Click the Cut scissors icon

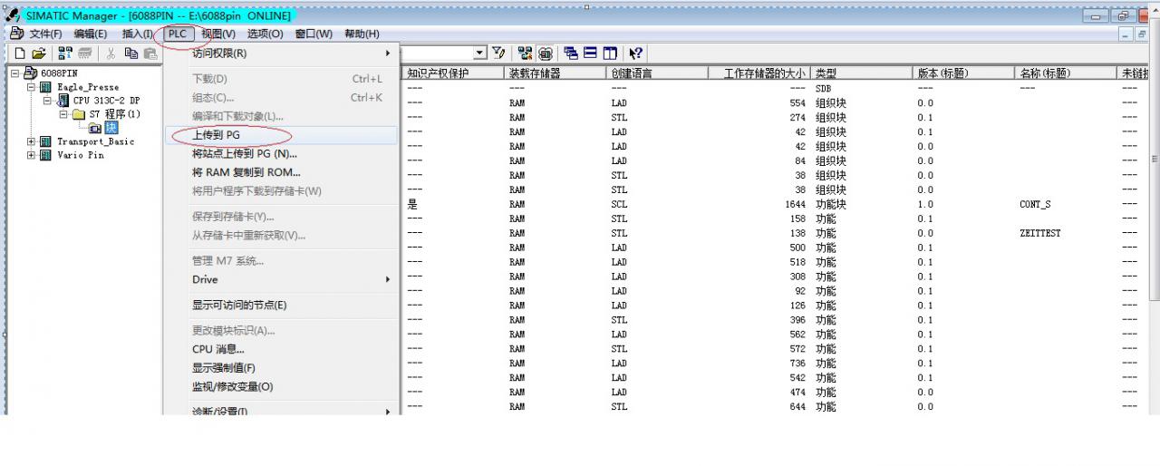point(111,53)
